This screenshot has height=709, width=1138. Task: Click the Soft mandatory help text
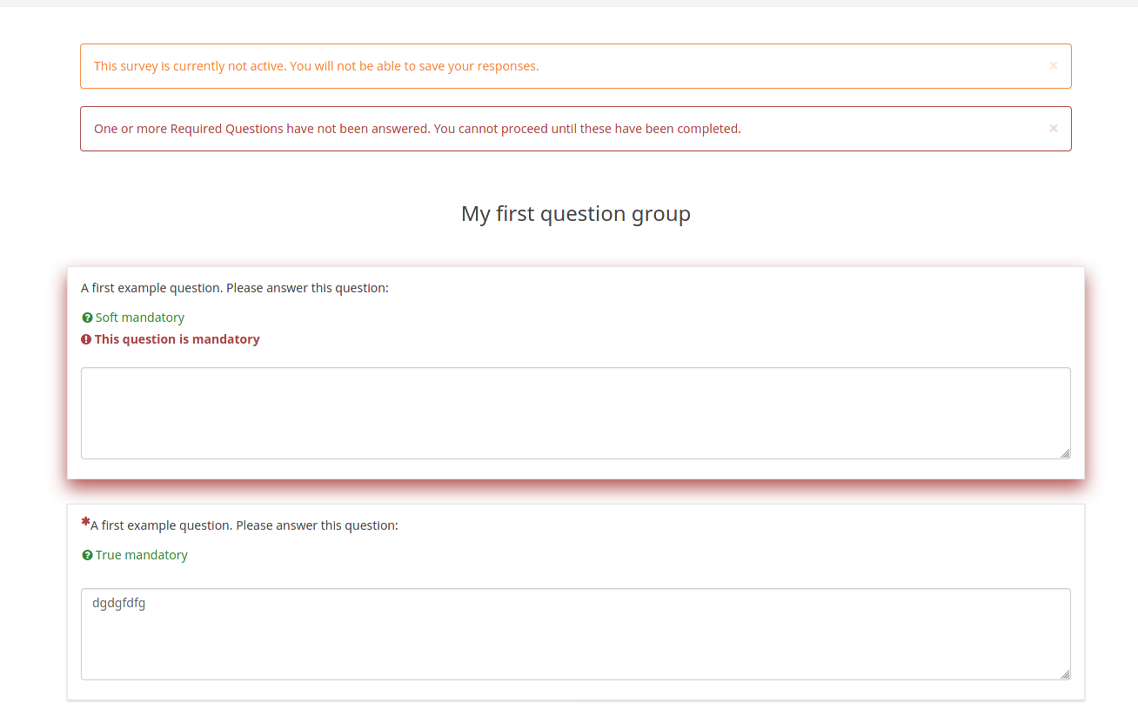(x=140, y=318)
